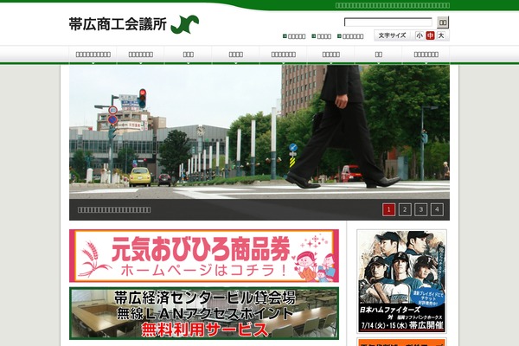The image size is (519, 346).
Task: Set text size to 大 (large)
Action: (x=441, y=35)
